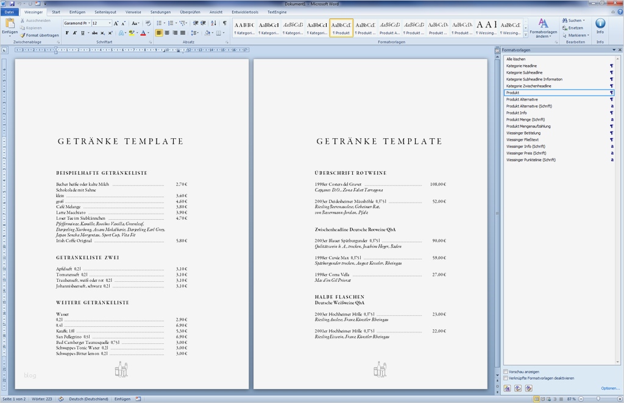Click clear formatting icon

[148, 23]
